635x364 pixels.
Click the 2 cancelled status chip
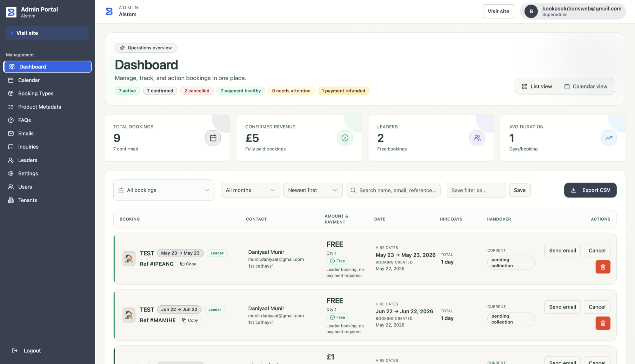coord(197,91)
